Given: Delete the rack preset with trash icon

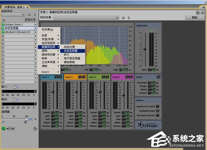Looking at the screenshot, I should 34,15.
